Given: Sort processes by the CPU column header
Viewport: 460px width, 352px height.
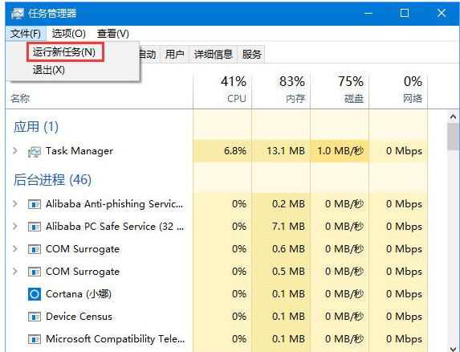Looking at the screenshot, I should pyautogui.click(x=222, y=91).
